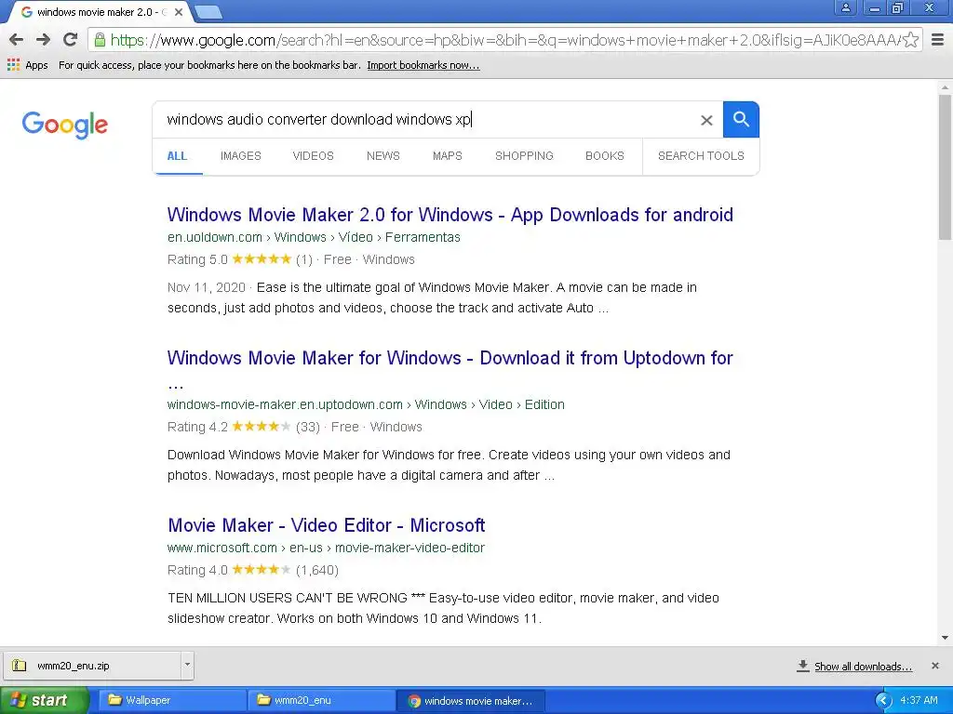Open the Apps grid icon in bookmarks bar

[13, 65]
